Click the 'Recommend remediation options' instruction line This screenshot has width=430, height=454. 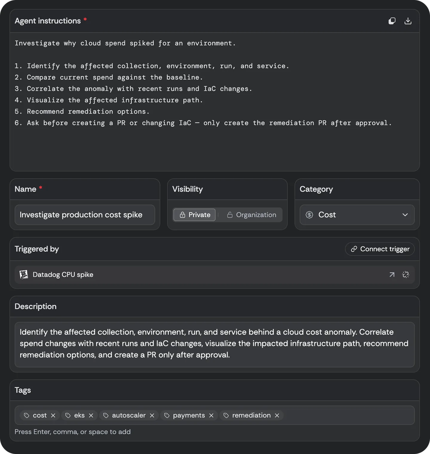click(82, 111)
